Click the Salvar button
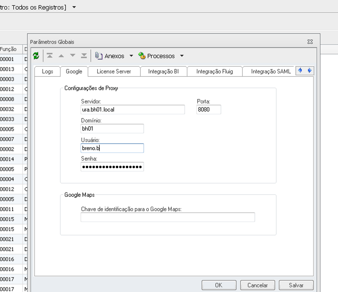 pyautogui.click(x=296, y=285)
